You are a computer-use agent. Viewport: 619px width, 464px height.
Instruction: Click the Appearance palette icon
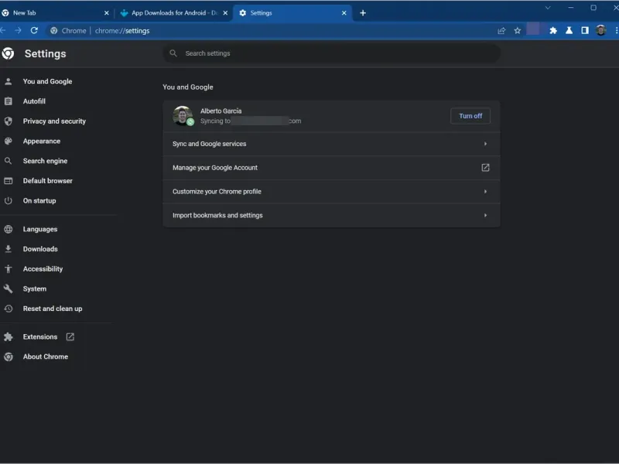coord(8,141)
